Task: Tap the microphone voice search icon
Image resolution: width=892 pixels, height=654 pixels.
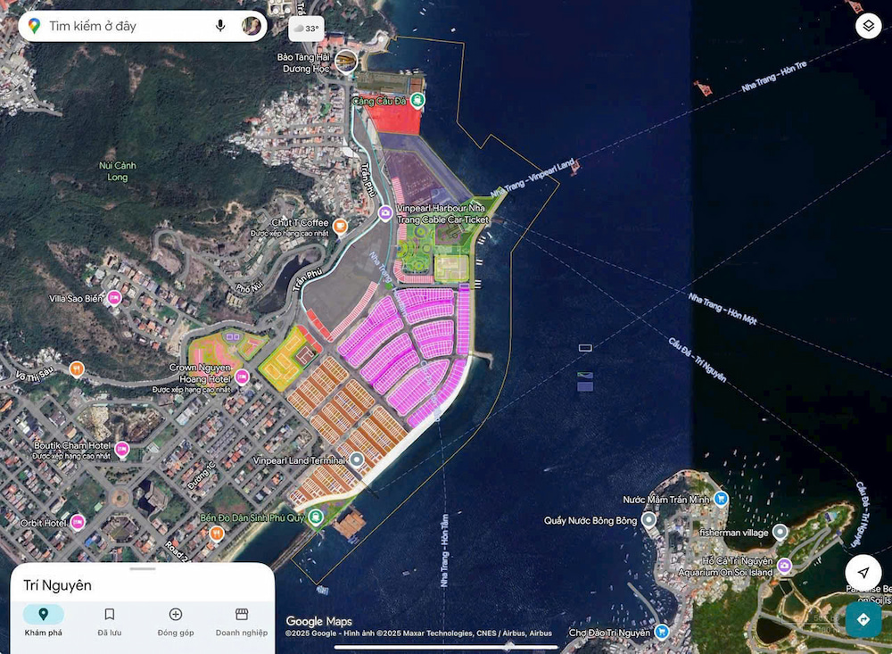Action: (x=220, y=26)
